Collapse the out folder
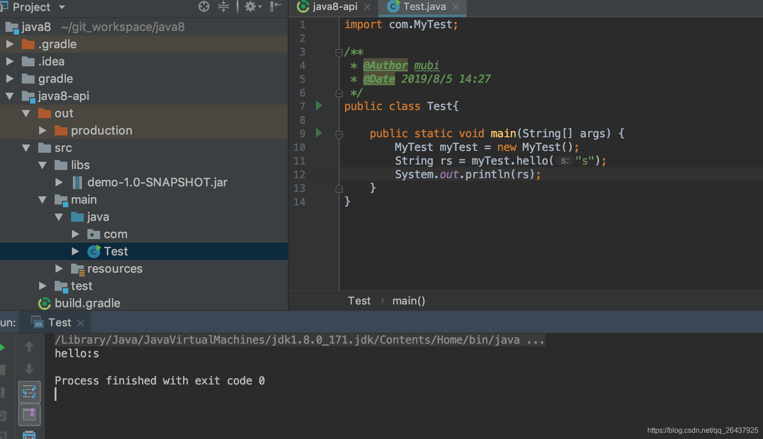The width and height of the screenshot is (763, 439). click(26, 113)
